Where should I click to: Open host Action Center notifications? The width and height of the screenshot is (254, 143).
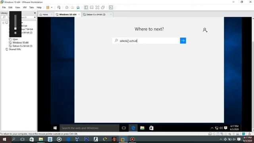[239, 139]
